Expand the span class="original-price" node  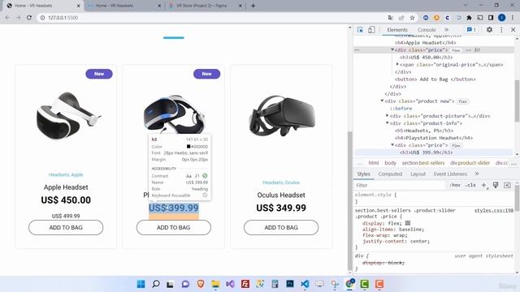(x=397, y=65)
